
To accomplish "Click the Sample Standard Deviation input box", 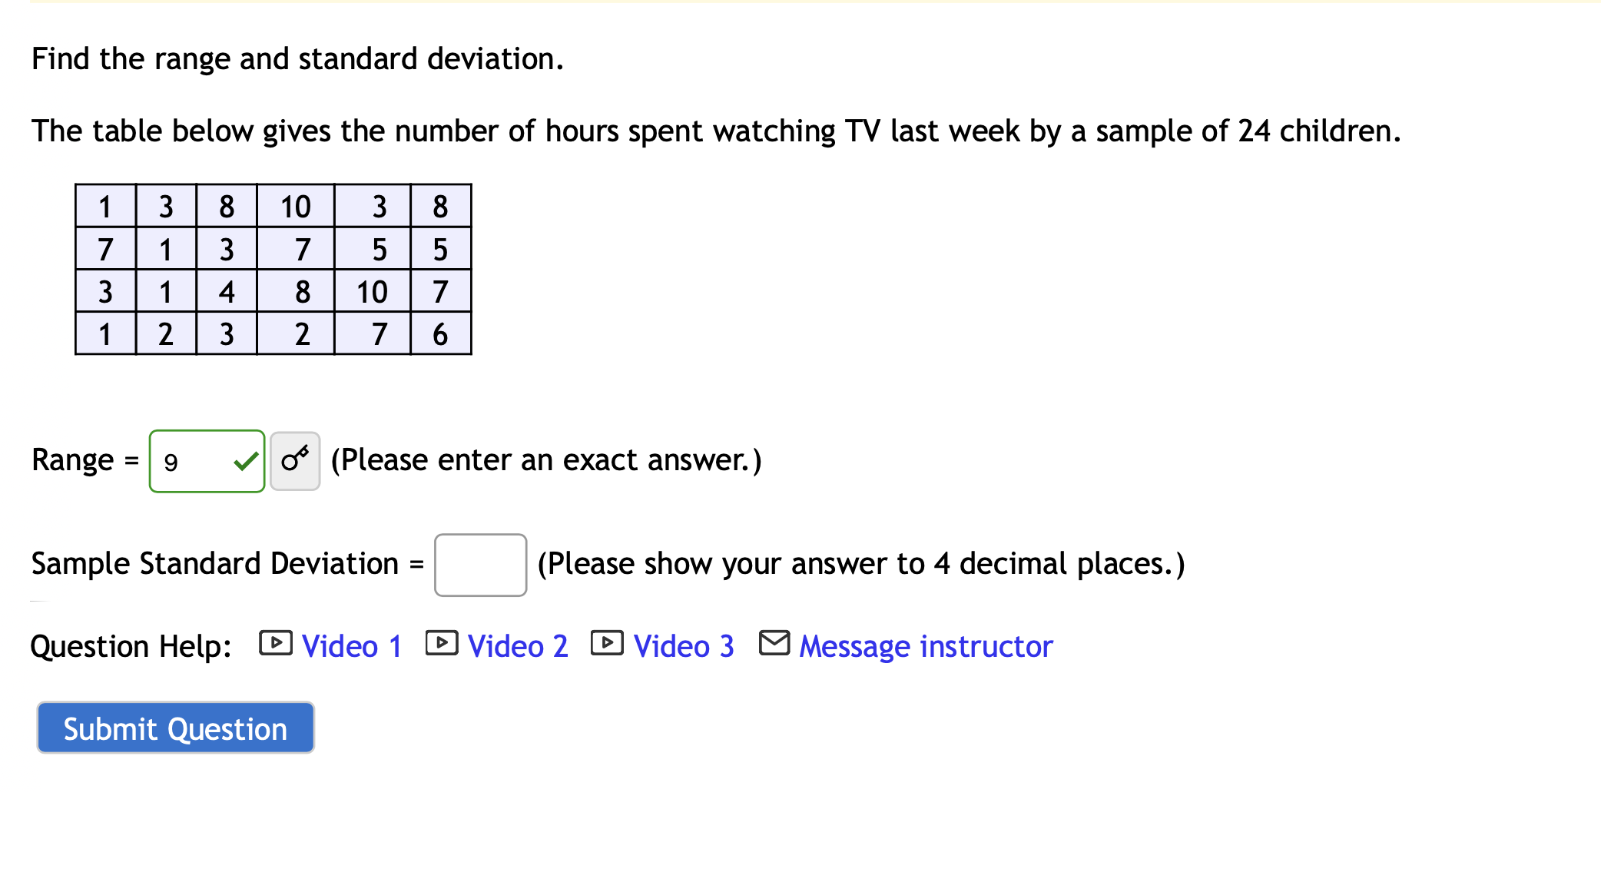I will click(x=479, y=564).
